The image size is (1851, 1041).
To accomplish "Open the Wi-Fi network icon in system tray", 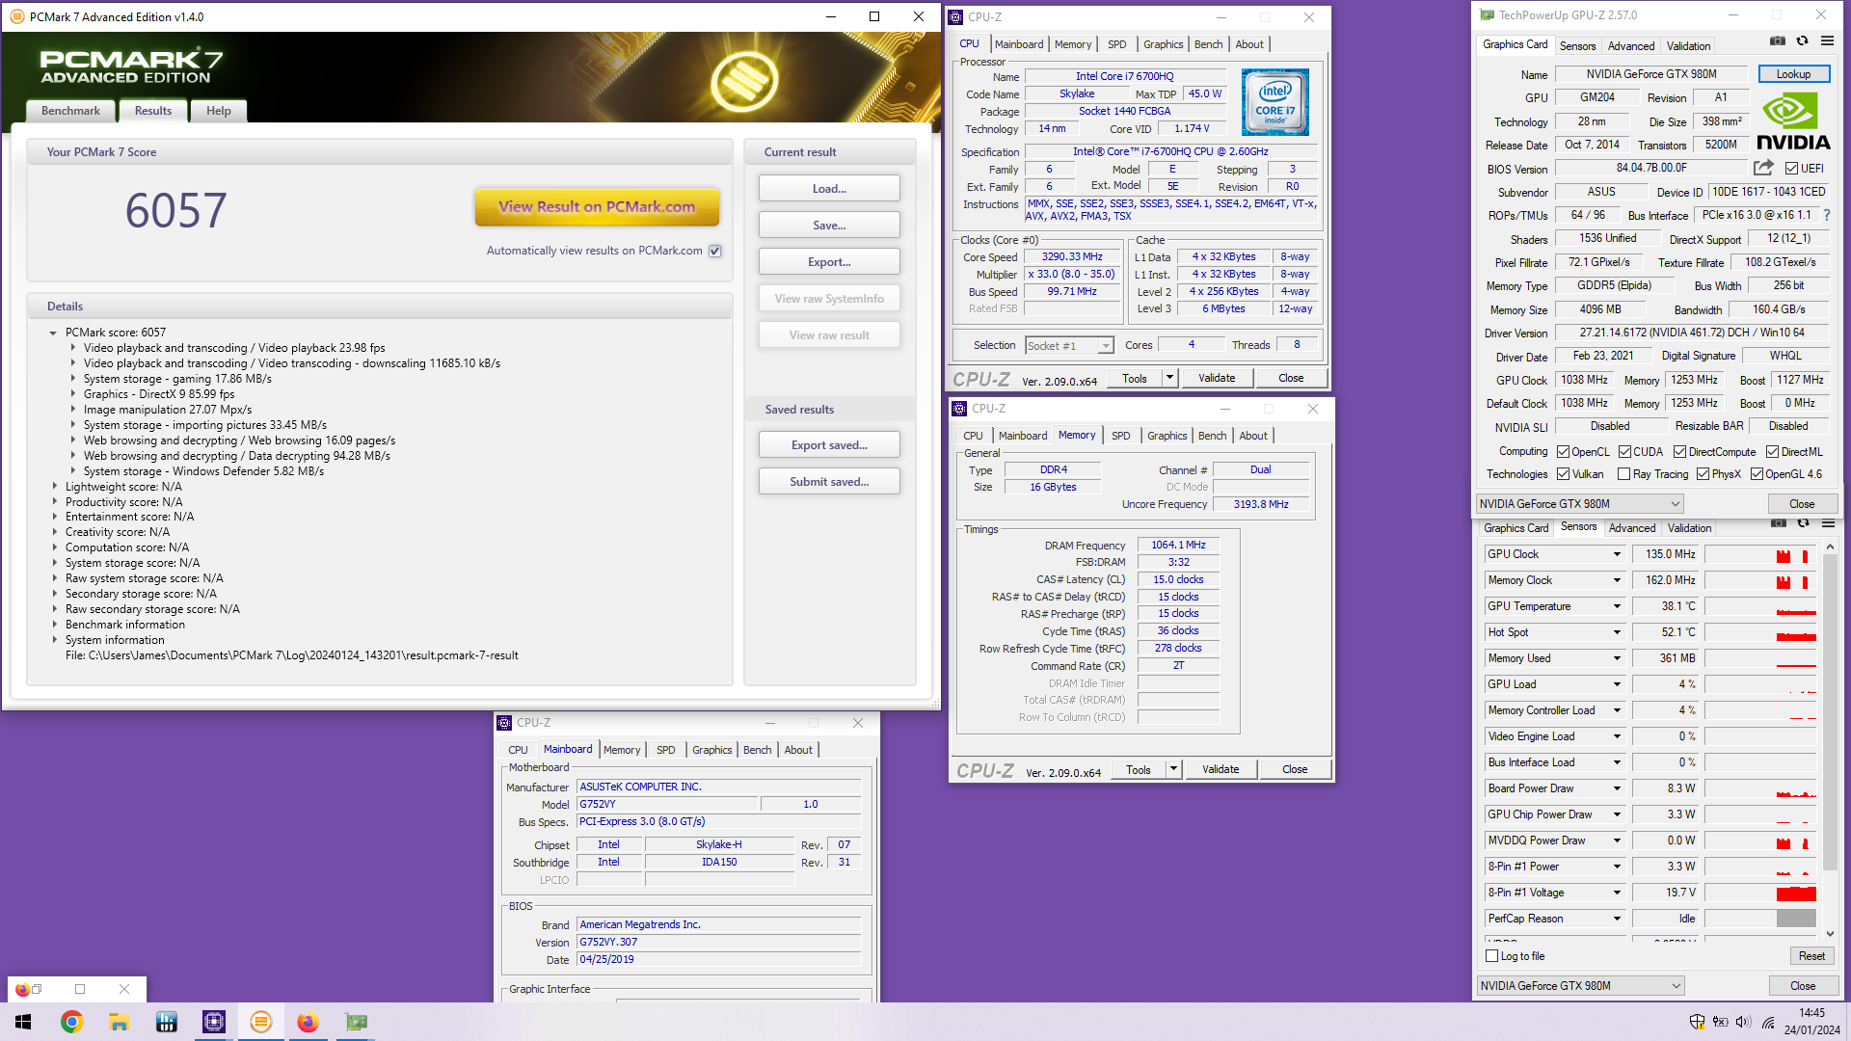I will pyautogui.click(x=1768, y=1022).
